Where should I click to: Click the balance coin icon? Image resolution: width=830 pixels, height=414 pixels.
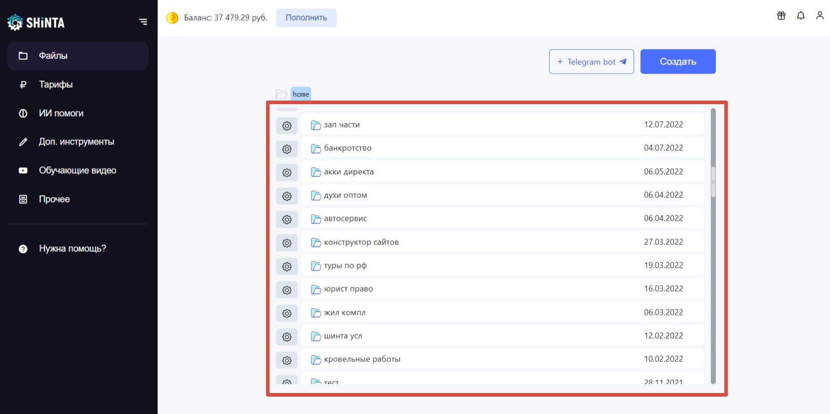(x=172, y=18)
